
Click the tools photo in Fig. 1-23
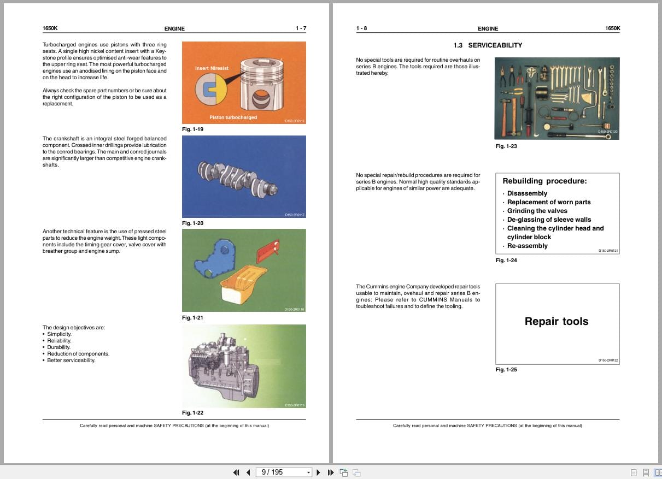point(556,98)
